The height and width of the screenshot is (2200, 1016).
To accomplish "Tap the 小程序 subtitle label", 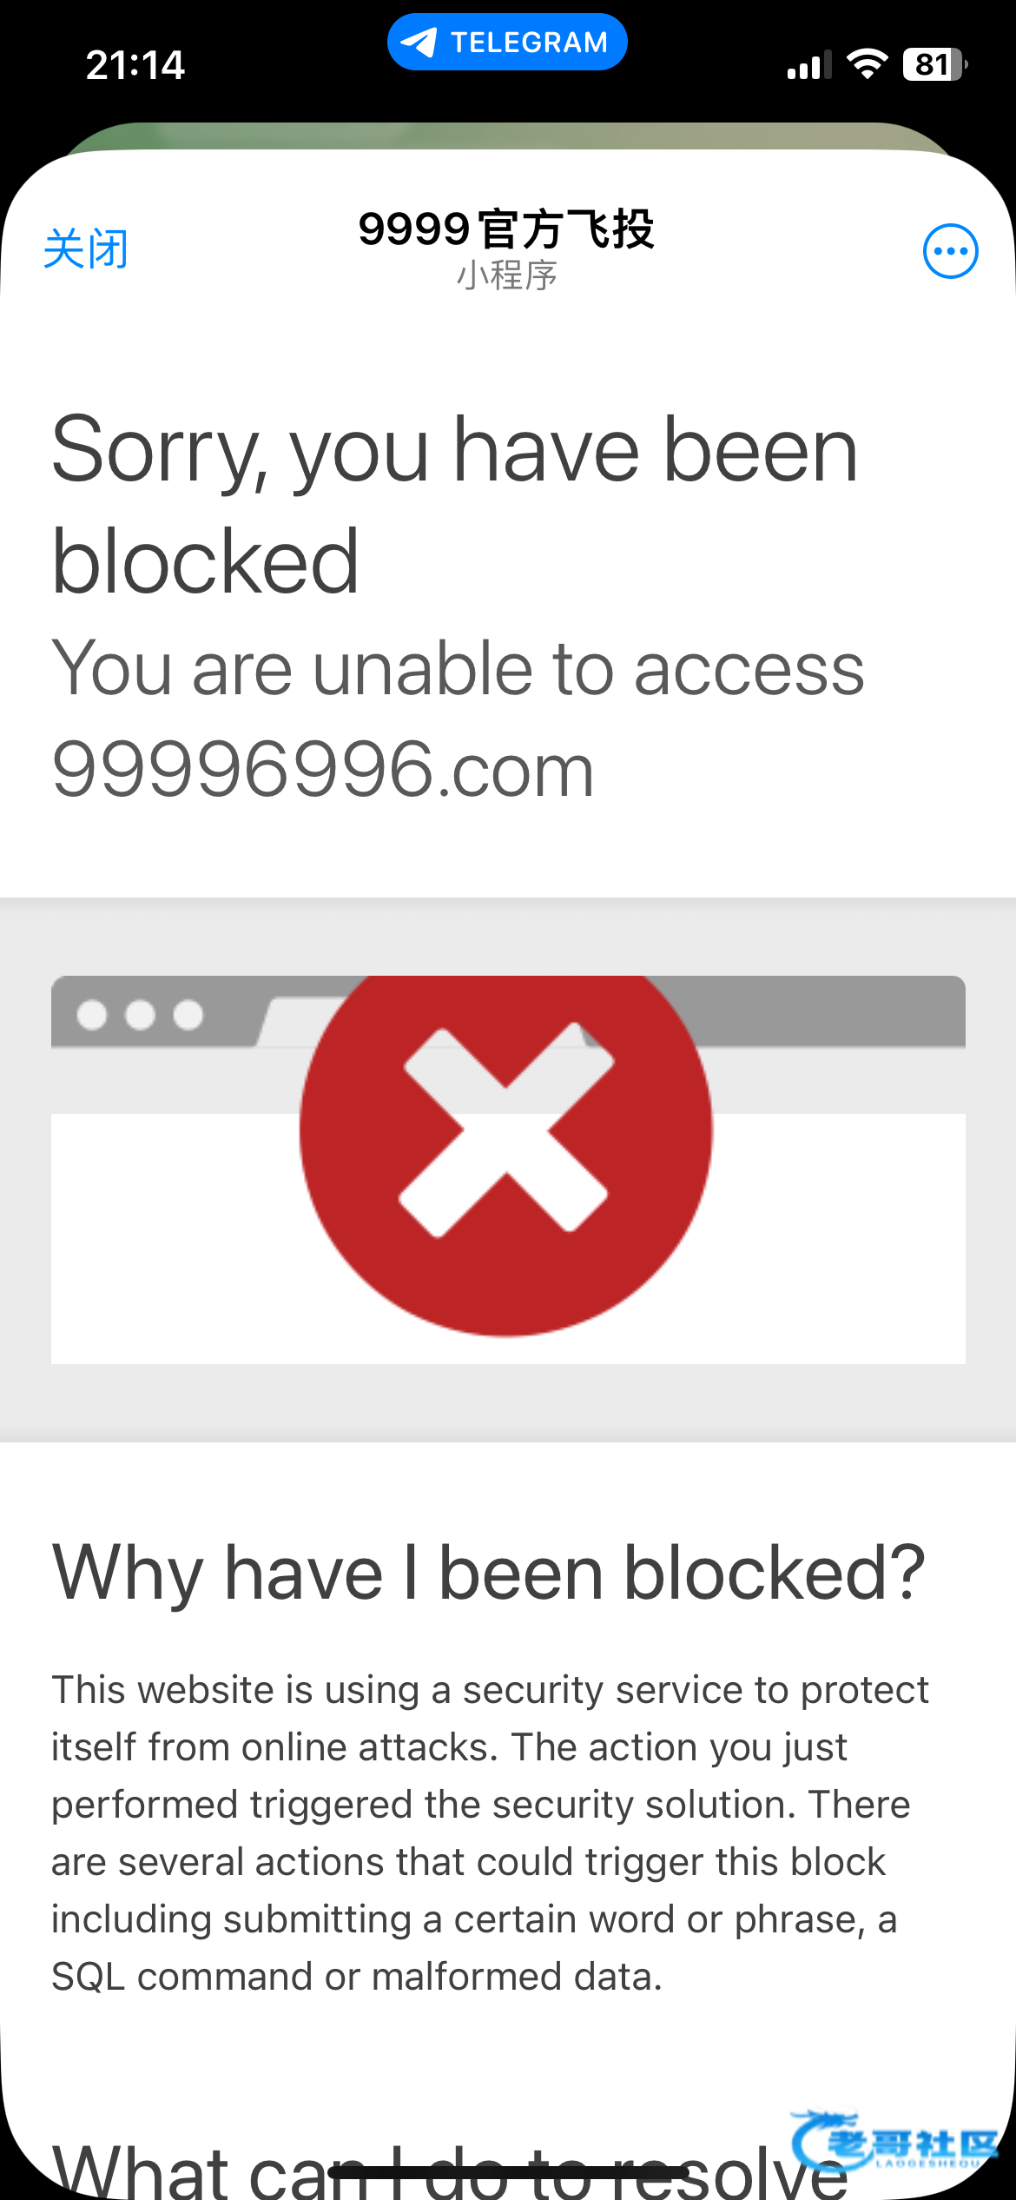I will pyautogui.click(x=507, y=275).
